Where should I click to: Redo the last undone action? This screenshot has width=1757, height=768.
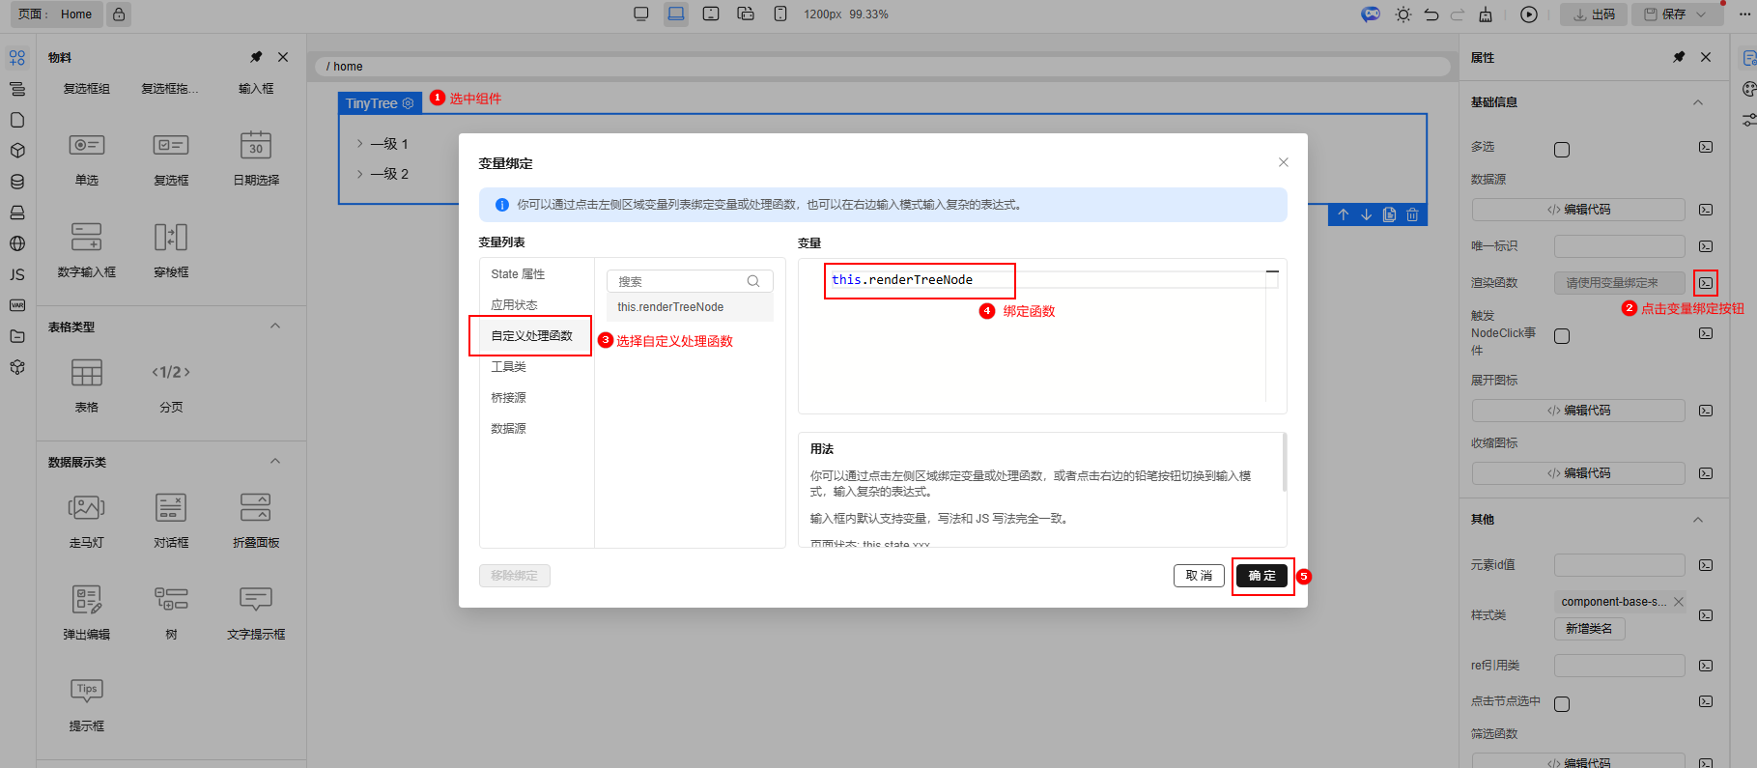[1458, 14]
